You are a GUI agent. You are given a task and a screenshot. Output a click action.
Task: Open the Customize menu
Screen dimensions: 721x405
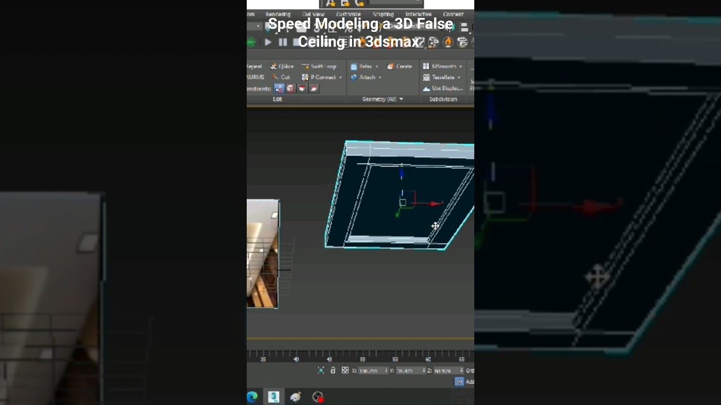[348, 14]
